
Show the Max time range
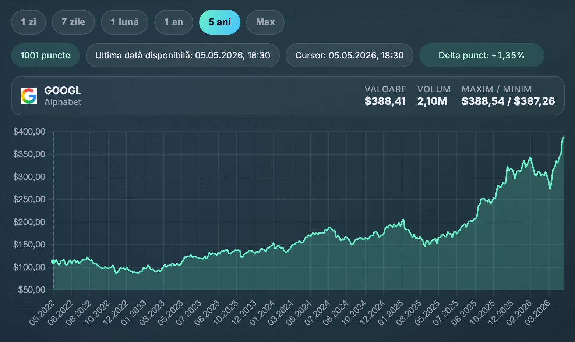coord(265,22)
